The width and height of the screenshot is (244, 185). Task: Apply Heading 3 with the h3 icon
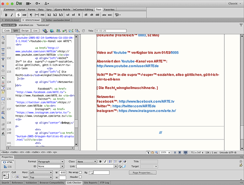[61, 15]
